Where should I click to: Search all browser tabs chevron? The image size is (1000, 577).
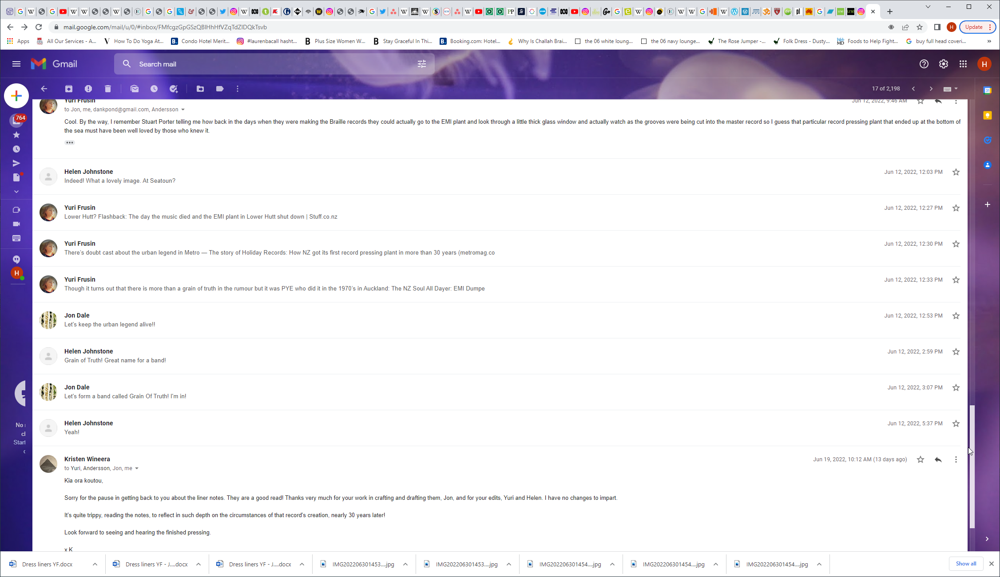(928, 7)
